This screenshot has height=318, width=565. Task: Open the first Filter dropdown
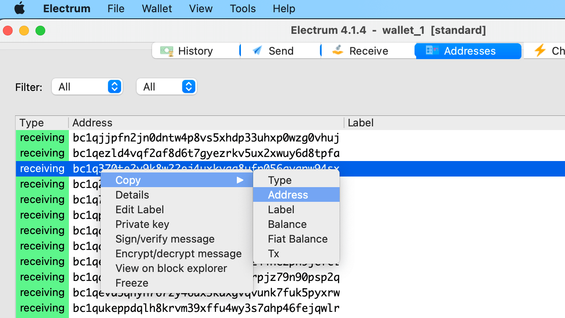87,87
